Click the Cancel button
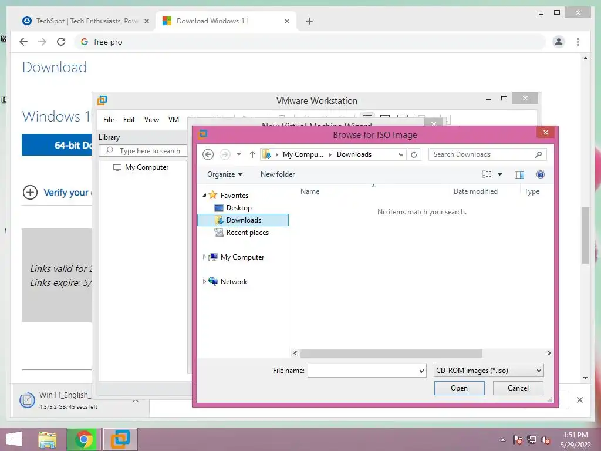This screenshot has height=451, width=601. [518, 388]
